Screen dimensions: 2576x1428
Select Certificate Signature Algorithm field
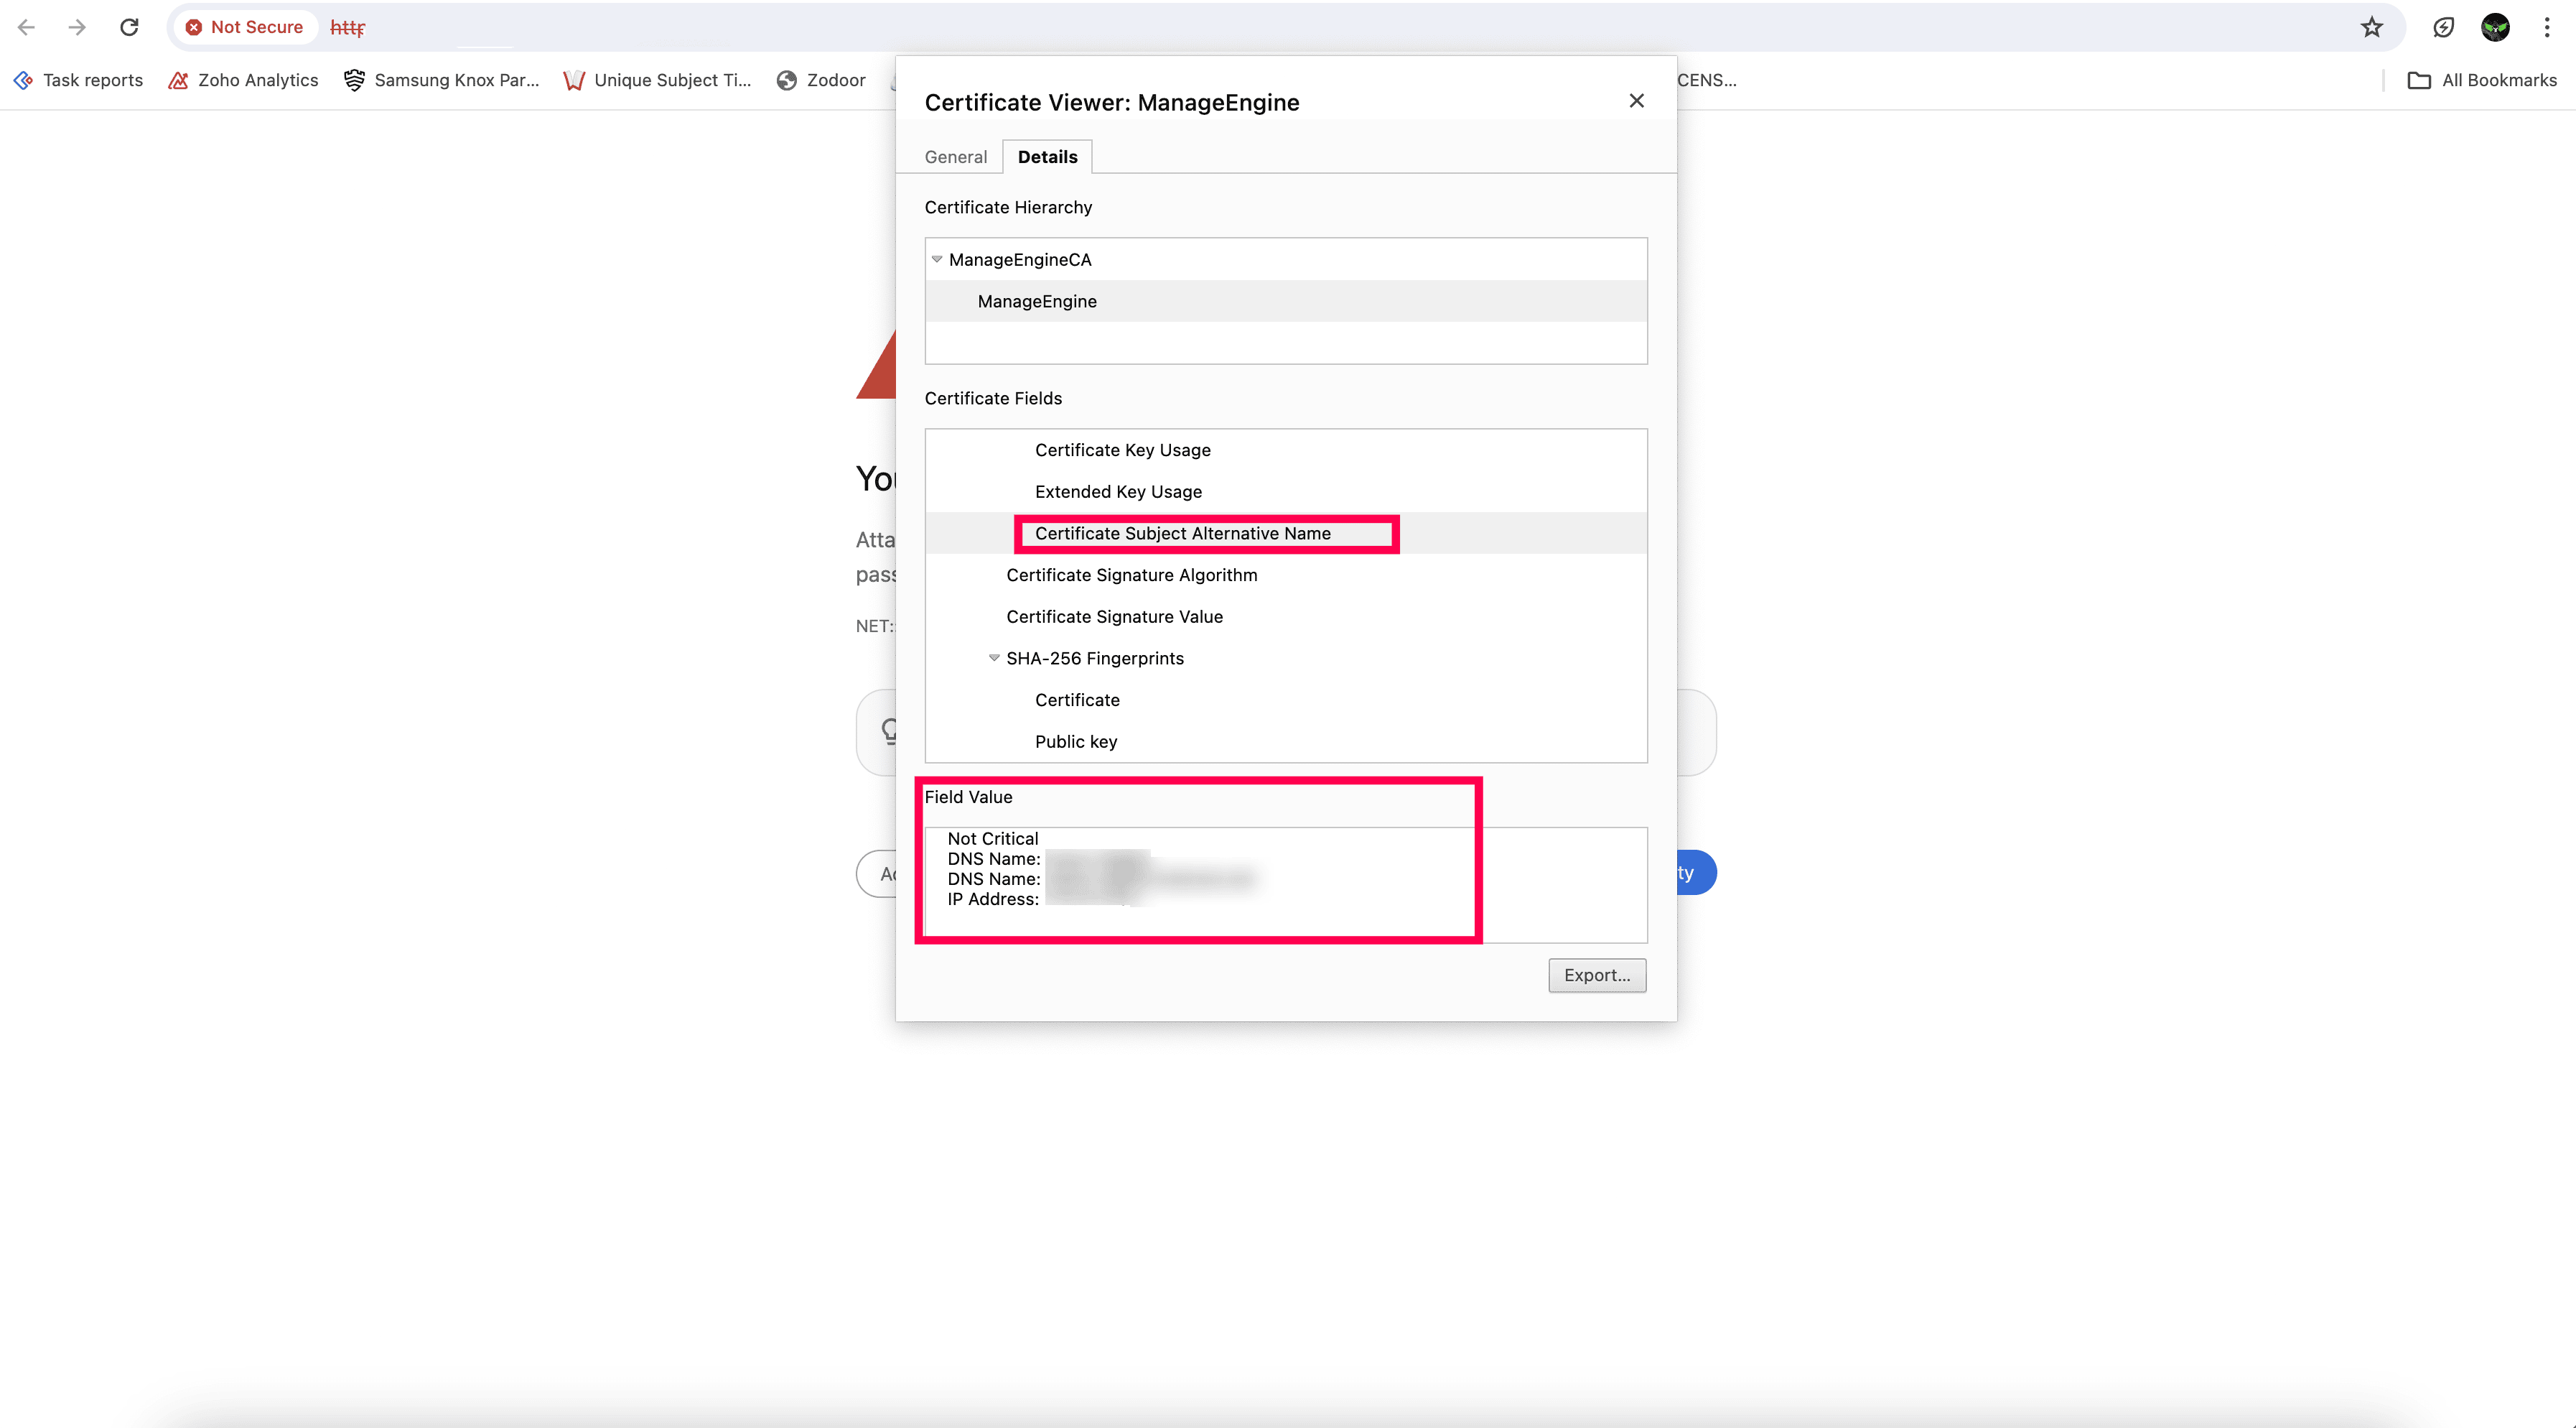(1131, 575)
